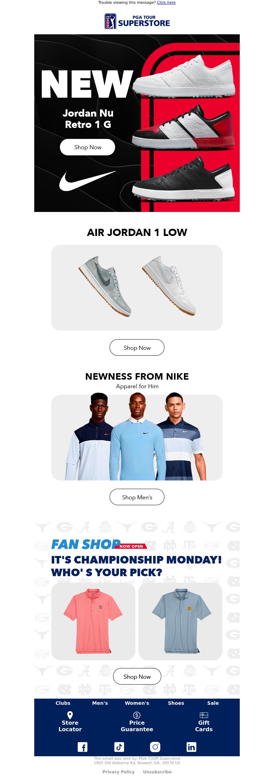Click the blue Notre Dame polo image
This screenshot has width=274, height=783.
click(x=180, y=621)
